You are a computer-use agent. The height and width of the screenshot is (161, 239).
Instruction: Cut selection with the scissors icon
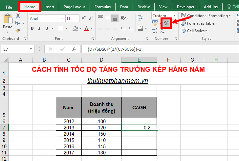18,15
